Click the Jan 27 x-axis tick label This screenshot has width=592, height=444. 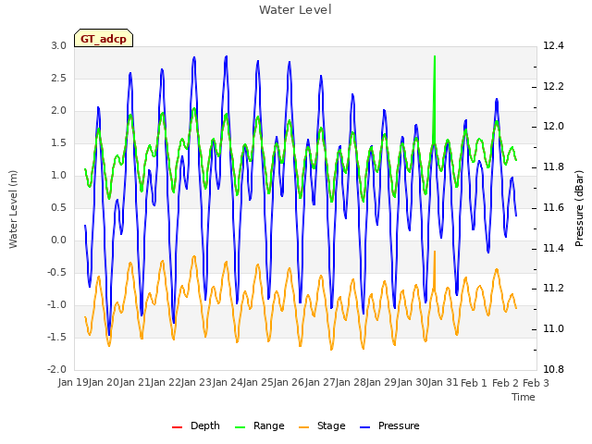[x=320, y=383]
